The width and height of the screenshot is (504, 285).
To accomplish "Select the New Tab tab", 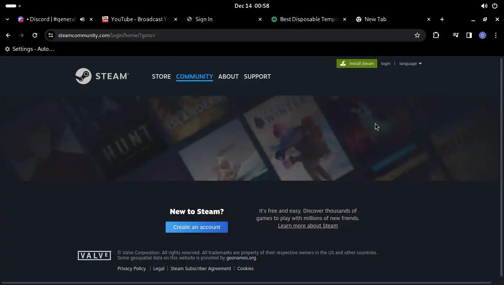I will (375, 19).
